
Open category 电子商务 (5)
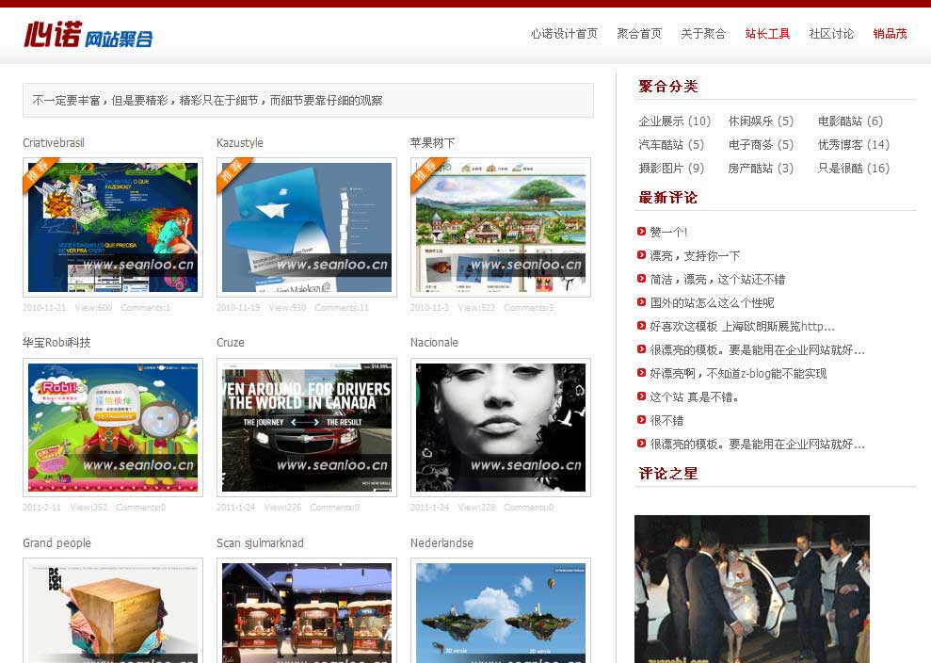tap(761, 145)
